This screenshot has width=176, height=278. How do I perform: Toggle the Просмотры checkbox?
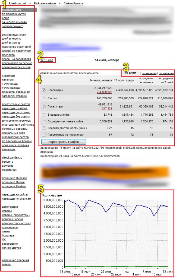click(x=44, y=90)
